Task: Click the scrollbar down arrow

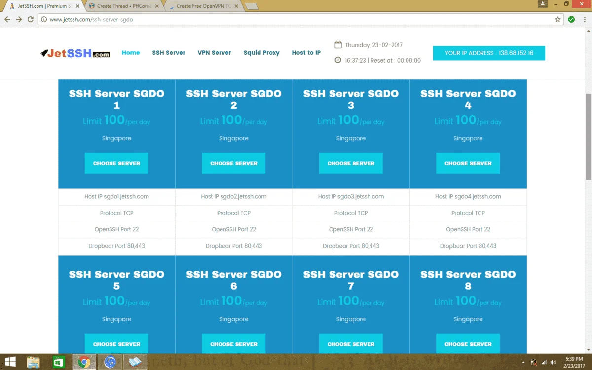Action: click(588, 350)
